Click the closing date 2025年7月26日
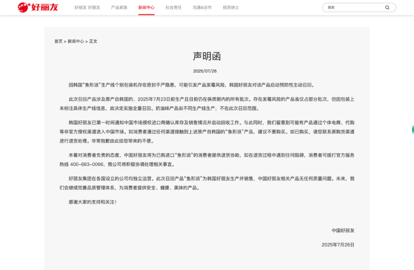Viewport: 414px width, 270px height. (x=338, y=244)
